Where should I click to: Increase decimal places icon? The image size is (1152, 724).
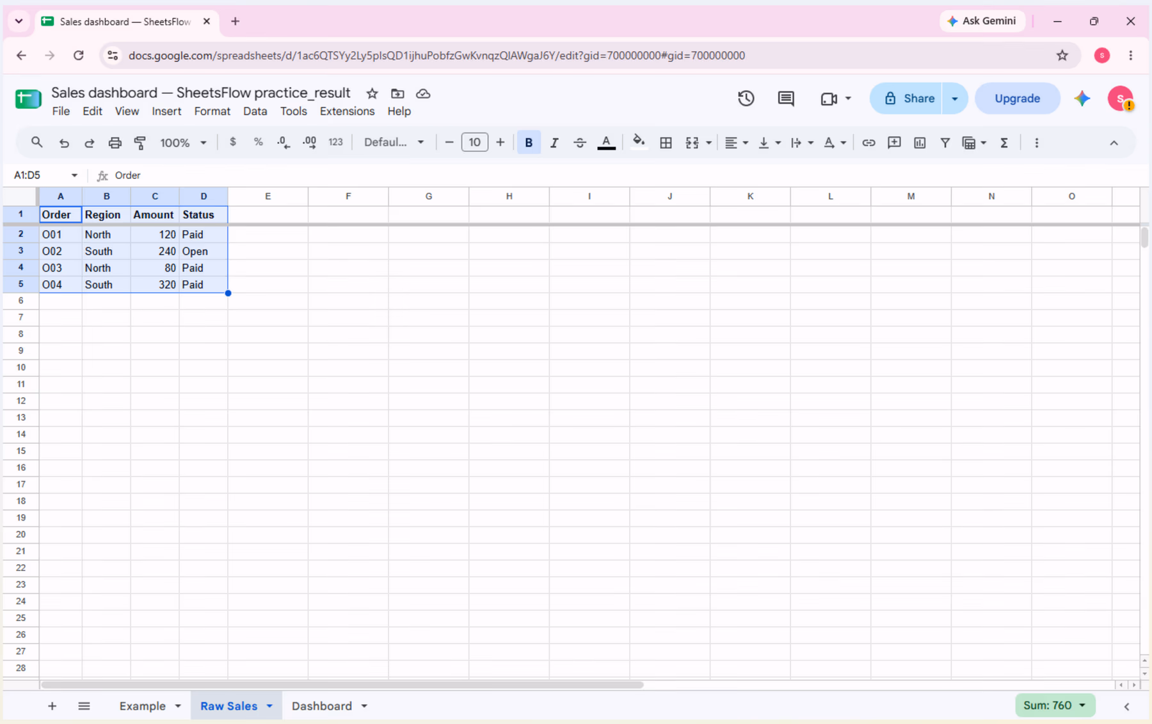point(310,143)
